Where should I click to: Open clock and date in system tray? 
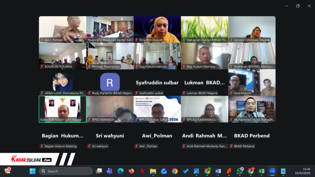pyautogui.click(x=306, y=171)
